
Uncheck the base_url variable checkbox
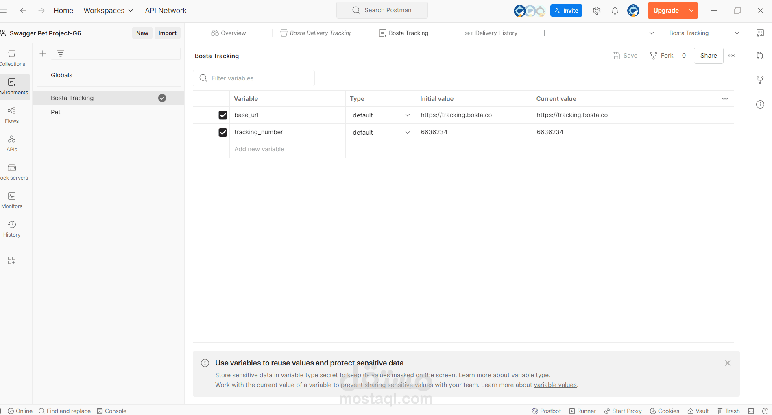coord(223,115)
